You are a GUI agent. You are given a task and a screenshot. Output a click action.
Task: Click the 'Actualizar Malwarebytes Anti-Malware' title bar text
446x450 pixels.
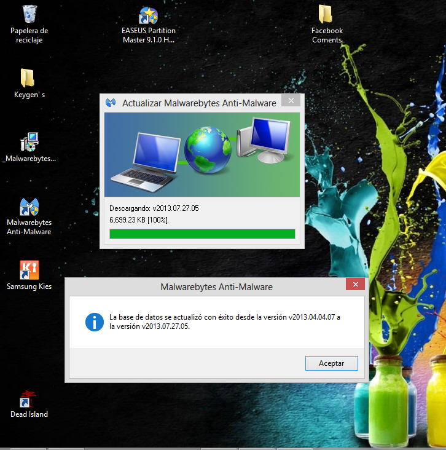[199, 103]
